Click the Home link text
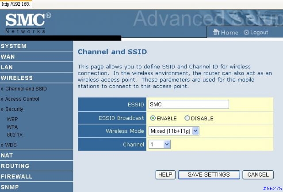The image size is (283, 192). [x=229, y=33]
